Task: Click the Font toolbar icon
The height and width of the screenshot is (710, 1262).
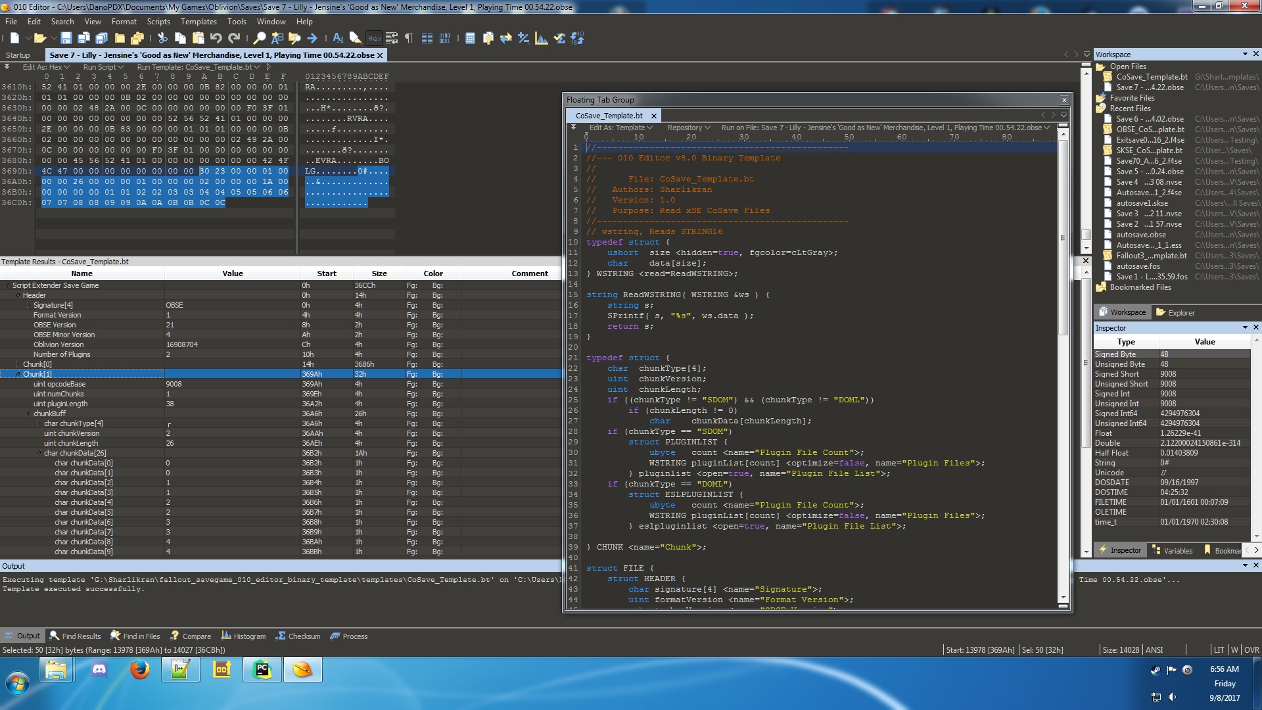Action: pyautogui.click(x=338, y=38)
